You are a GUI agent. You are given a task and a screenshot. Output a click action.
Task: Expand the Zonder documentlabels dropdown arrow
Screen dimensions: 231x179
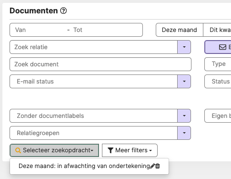[184, 116]
